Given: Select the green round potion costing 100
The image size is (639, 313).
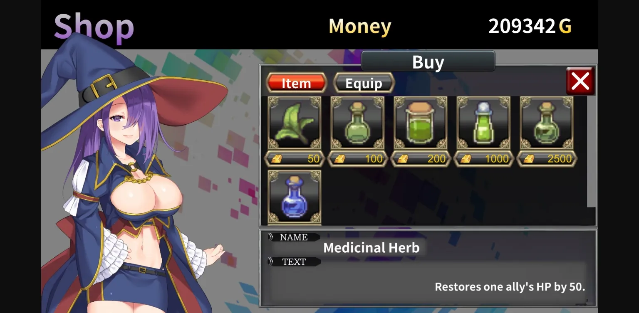Looking at the screenshot, I should click(x=358, y=123).
